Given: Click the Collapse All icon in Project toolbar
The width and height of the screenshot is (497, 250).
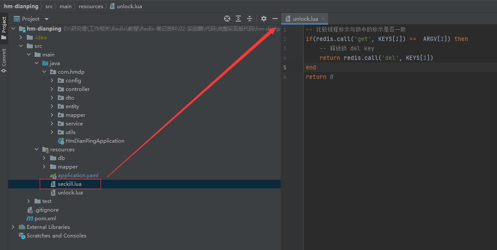Looking at the screenshot, I should pos(250,19).
